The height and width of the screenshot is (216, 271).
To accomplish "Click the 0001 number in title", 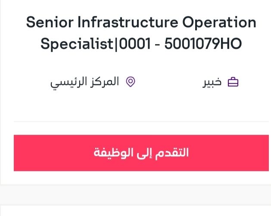I will [x=135, y=44].
